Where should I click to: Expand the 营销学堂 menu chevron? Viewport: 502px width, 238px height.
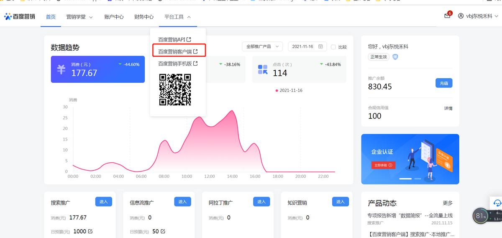[91, 17]
